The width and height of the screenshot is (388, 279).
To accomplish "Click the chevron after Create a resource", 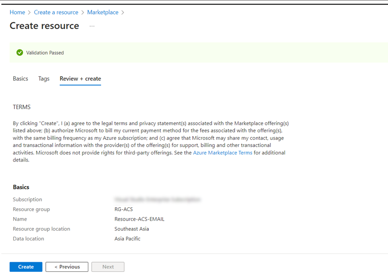I will pos(83,13).
